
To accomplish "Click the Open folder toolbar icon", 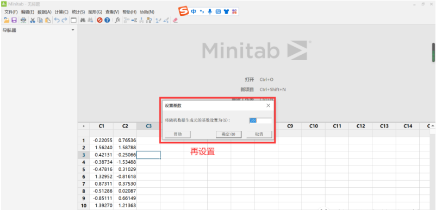I will coord(6,20).
